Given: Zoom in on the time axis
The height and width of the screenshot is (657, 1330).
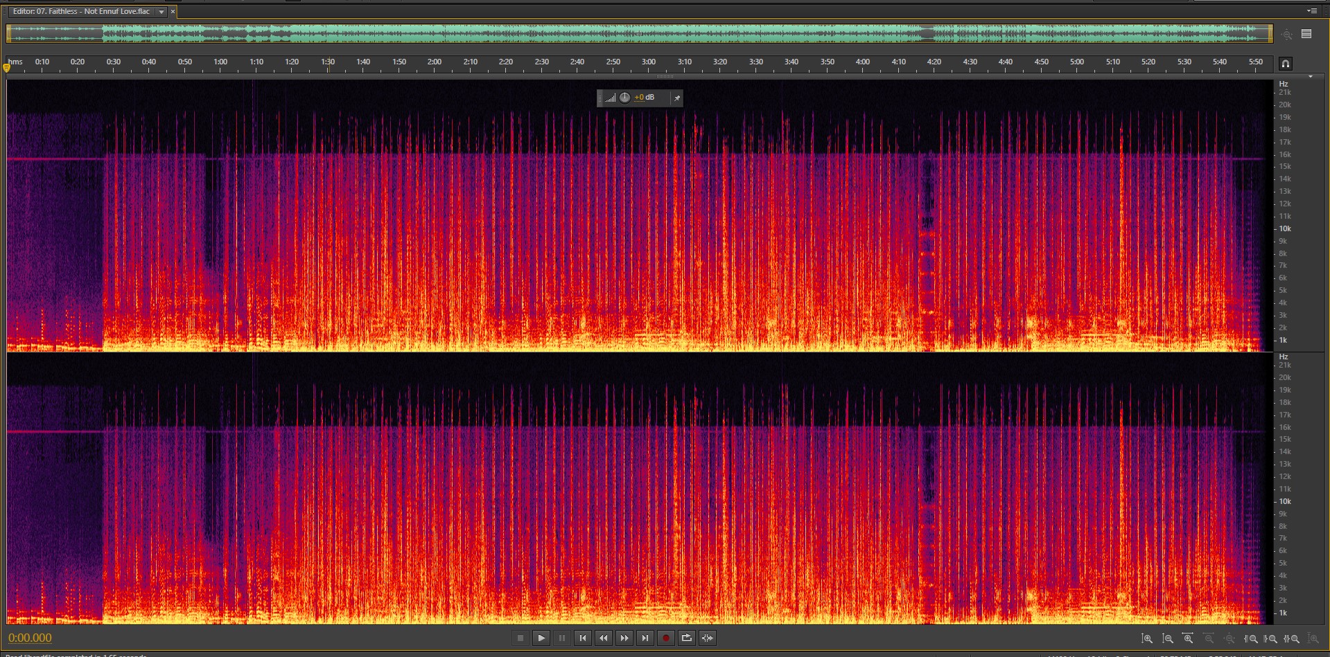Looking at the screenshot, I should 1189,639.
